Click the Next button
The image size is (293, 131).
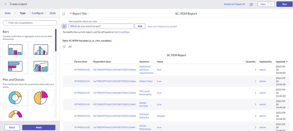[39, 127]
